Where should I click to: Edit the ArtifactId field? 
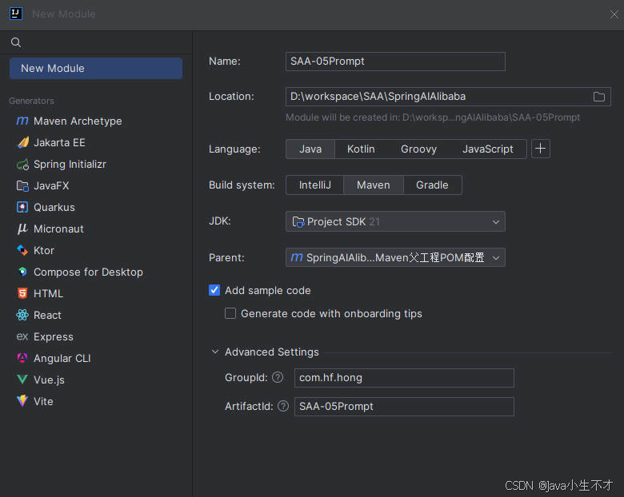pos(404,407)
